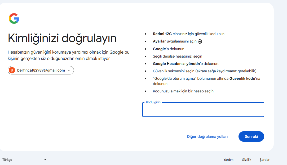Click the Redmi 12C instruction line
Viewport: 287px width, 165px height.
(x=188, y=34)
